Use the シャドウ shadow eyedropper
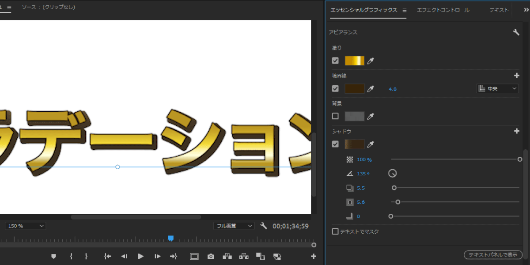Viewport: 530px width, 265px height. (x=371, y=144)
